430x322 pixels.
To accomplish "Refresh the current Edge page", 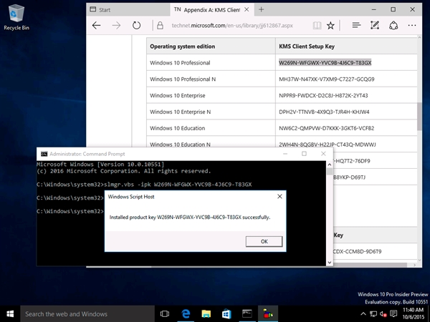I will pos(137,25).
